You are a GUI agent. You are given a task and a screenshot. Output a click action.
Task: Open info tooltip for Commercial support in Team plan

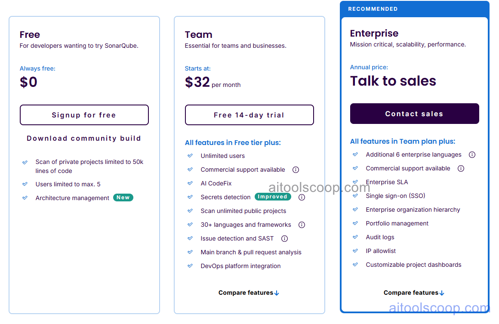296,170
